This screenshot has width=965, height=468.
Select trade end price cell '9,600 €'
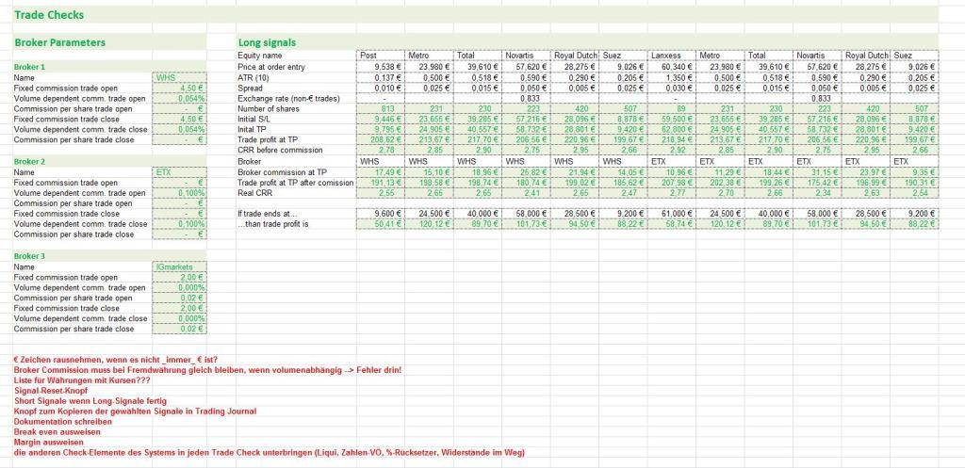[381, 214]
